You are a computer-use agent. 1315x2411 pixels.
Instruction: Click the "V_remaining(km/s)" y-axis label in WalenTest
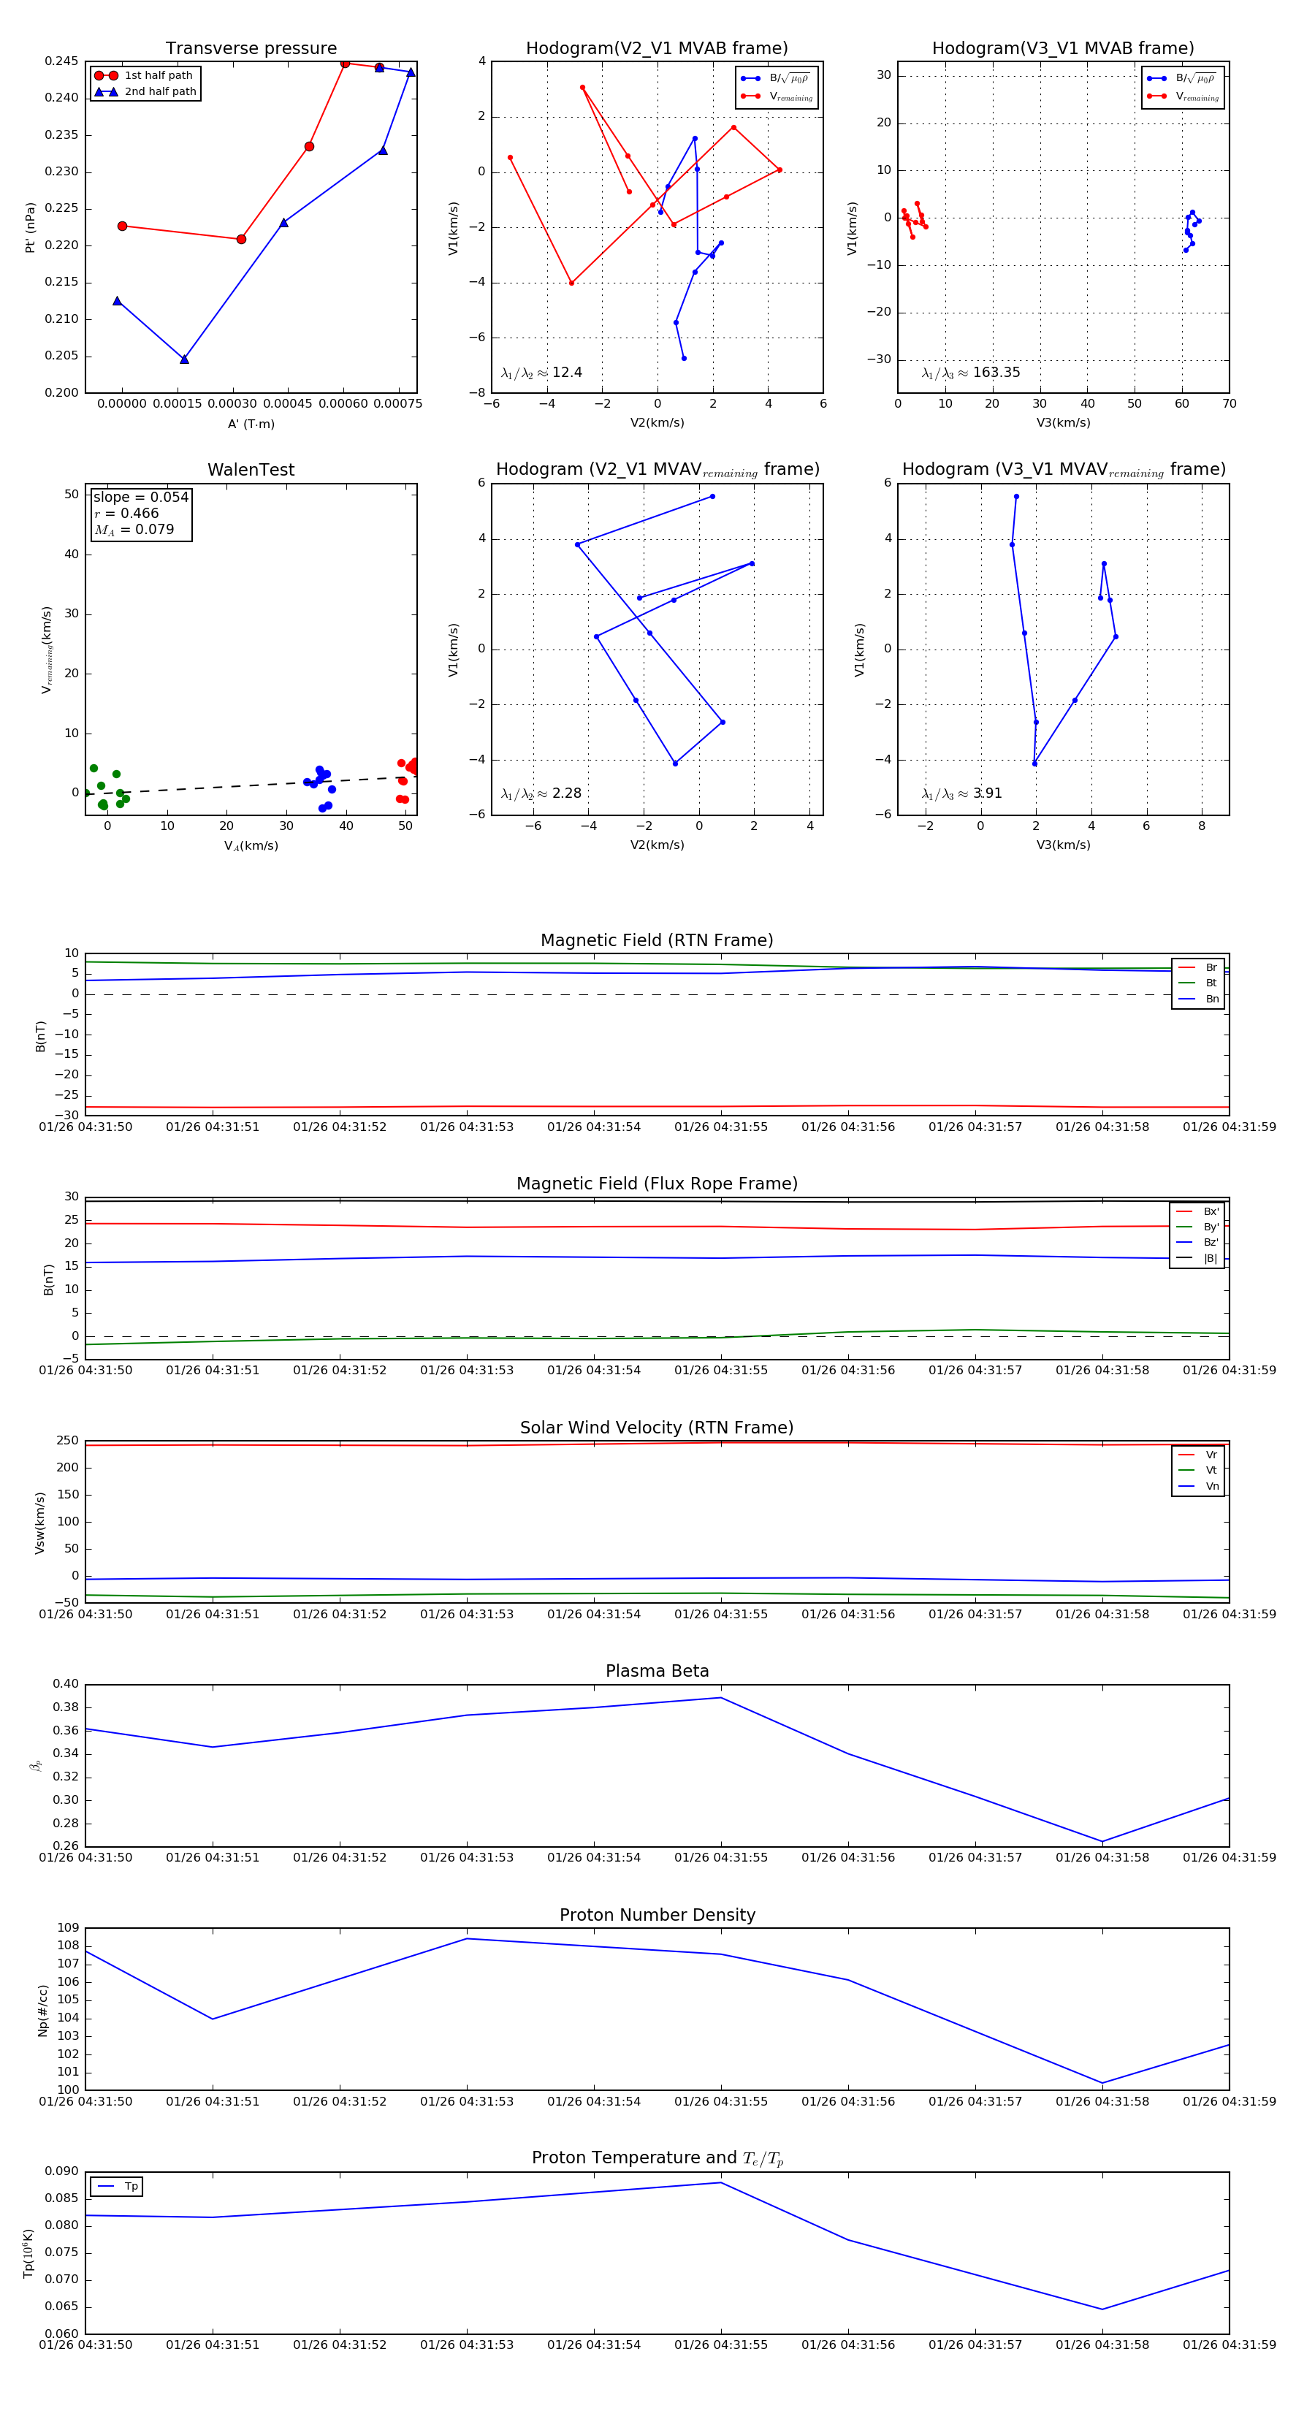coord(46,650)
